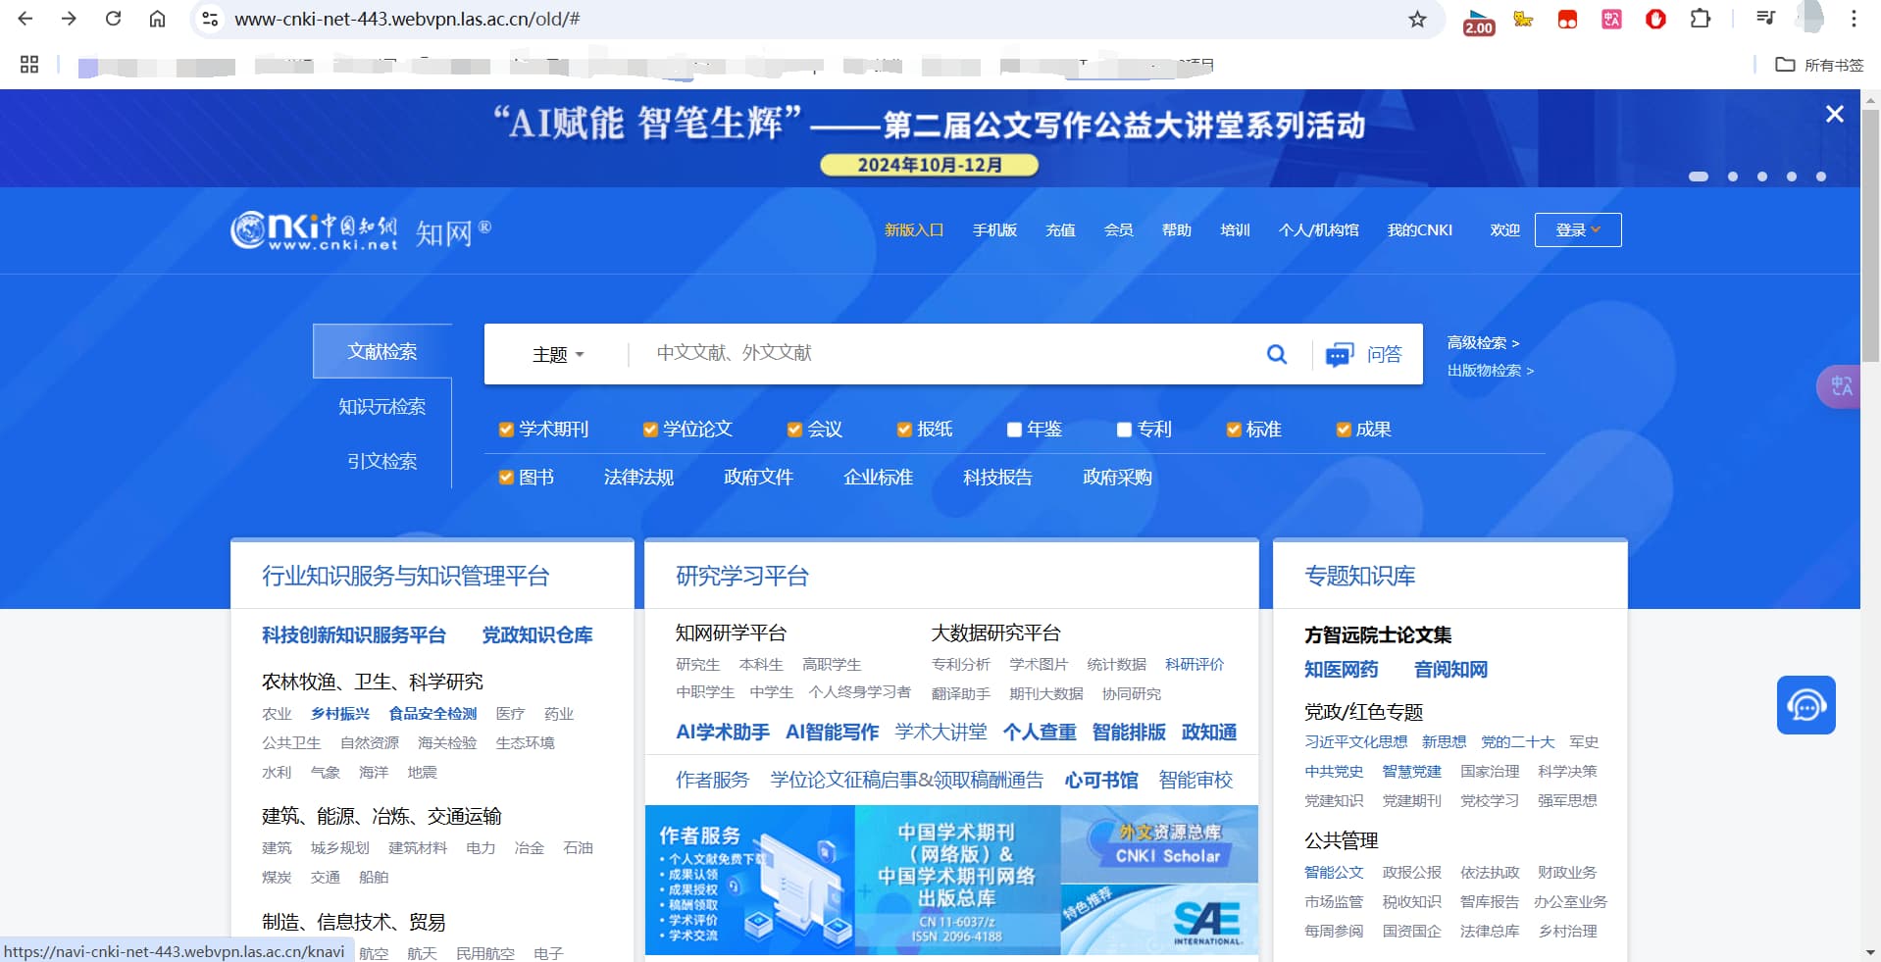1881x962 pixels.
Task: Click the site info icon in address bar
Action: (209, 19)
